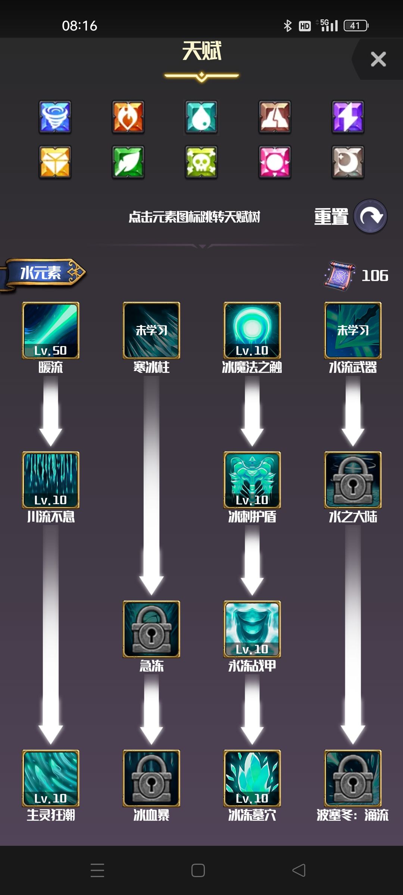Open the 暖流 Lv.50 talent
This screenshot has height=895, width=403.
click(x=51, y=330)
